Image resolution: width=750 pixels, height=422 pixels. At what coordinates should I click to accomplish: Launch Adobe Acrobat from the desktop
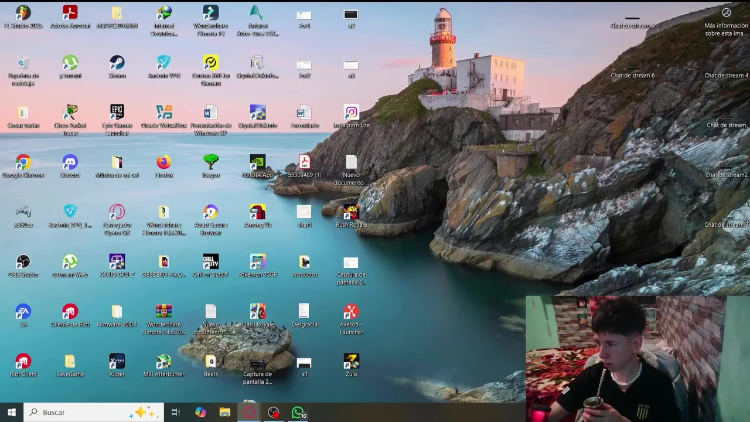pos(70,17)
